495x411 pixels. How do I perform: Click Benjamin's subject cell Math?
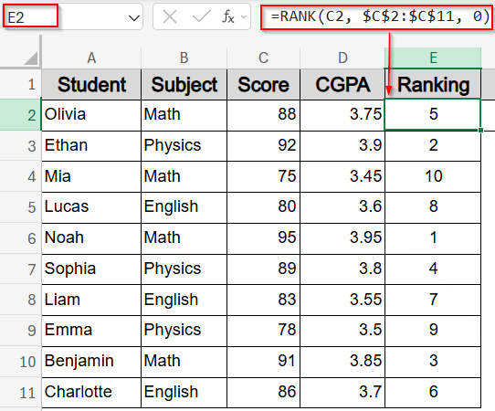(x=184, y=362)
